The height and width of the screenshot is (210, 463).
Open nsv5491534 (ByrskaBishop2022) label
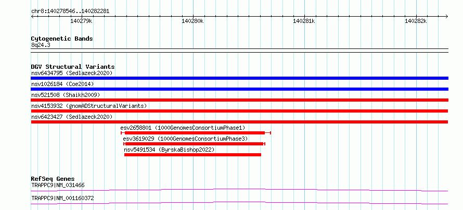pos(169,150)
